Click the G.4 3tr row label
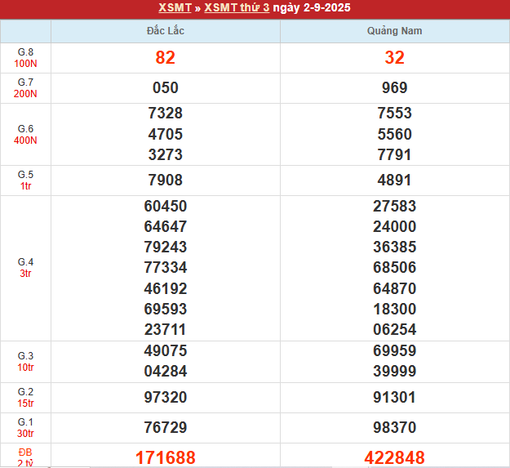 pos(25,268)
